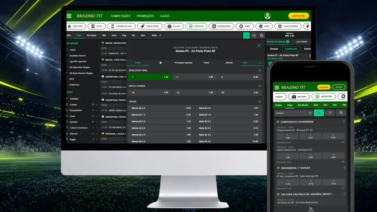Expand the Tênis sport in sidebar
The width and height of the screenshot is (377, 212).
pyautogui.click(x=97, y=116)
